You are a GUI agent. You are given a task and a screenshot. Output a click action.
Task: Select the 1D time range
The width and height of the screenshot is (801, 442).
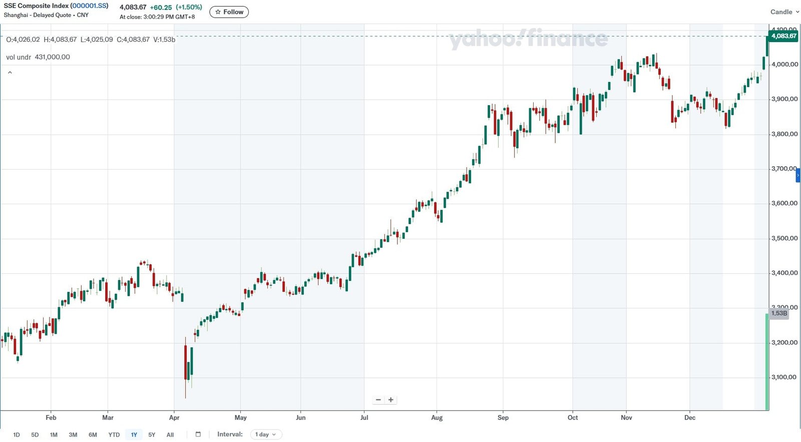click(17, 434)
